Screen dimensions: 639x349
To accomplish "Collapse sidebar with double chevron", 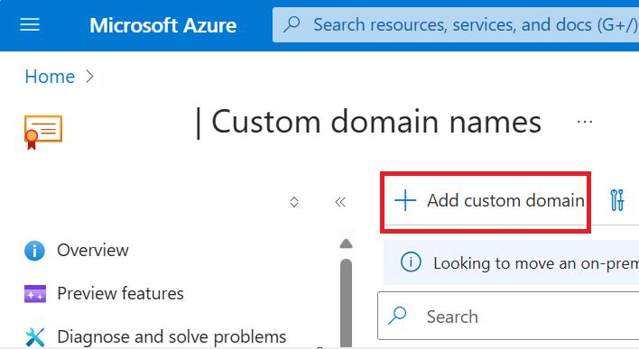I will coord(340,202).
